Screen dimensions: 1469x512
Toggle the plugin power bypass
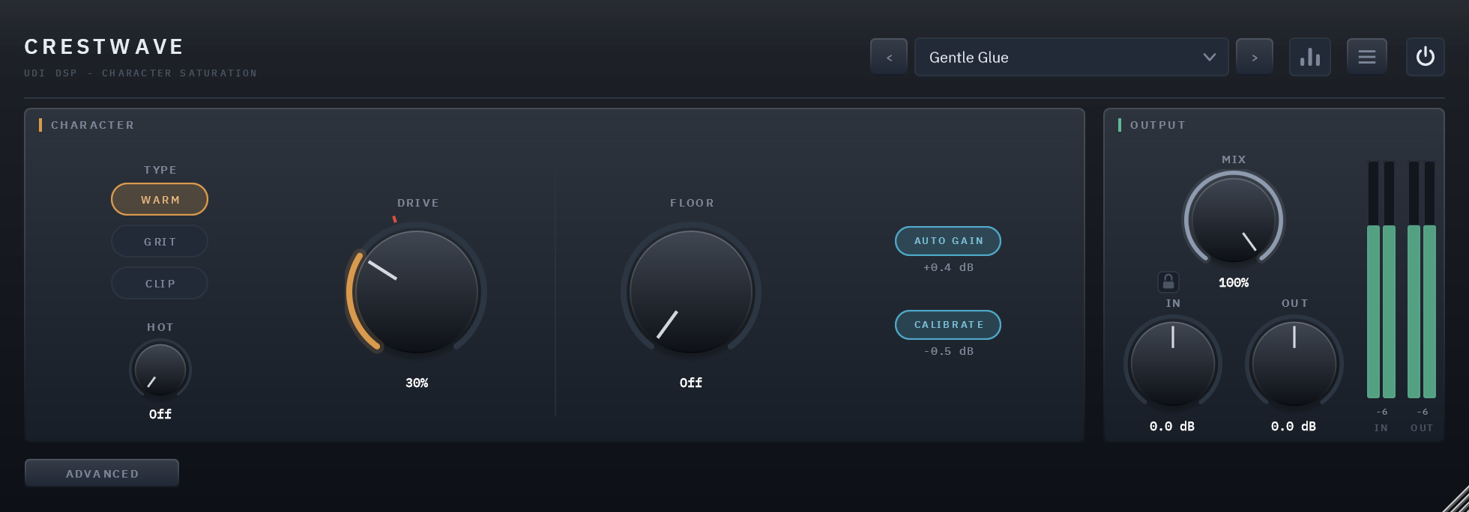click(1426, 57)
